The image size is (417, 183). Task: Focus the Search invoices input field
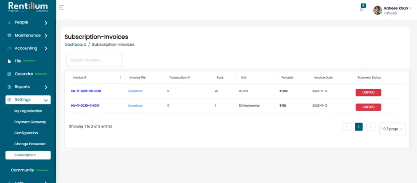tap(94, 60)
